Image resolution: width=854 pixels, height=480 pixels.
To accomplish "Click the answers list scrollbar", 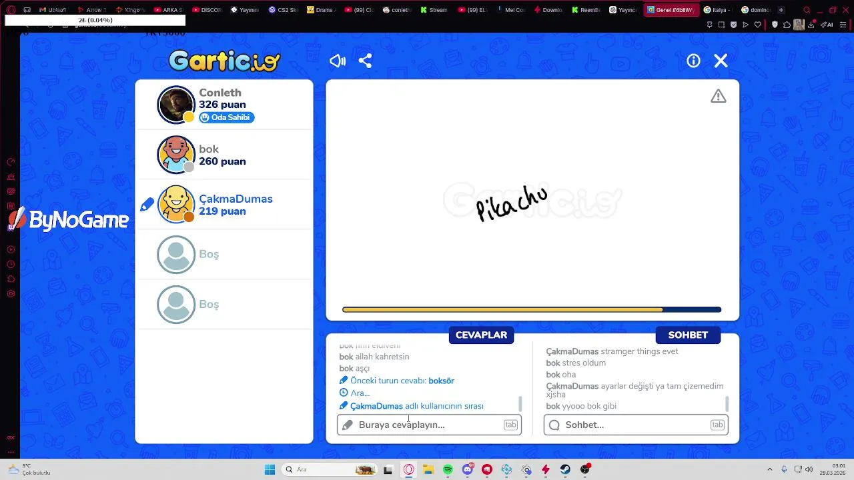I will point(520,404).
